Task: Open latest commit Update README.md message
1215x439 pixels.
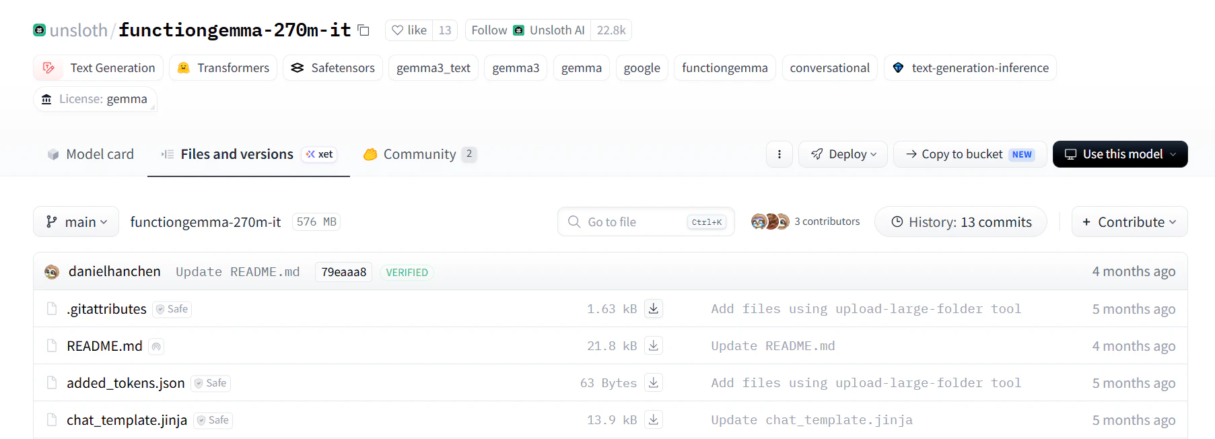Action: pyautogui.click(x=238, y=272)
